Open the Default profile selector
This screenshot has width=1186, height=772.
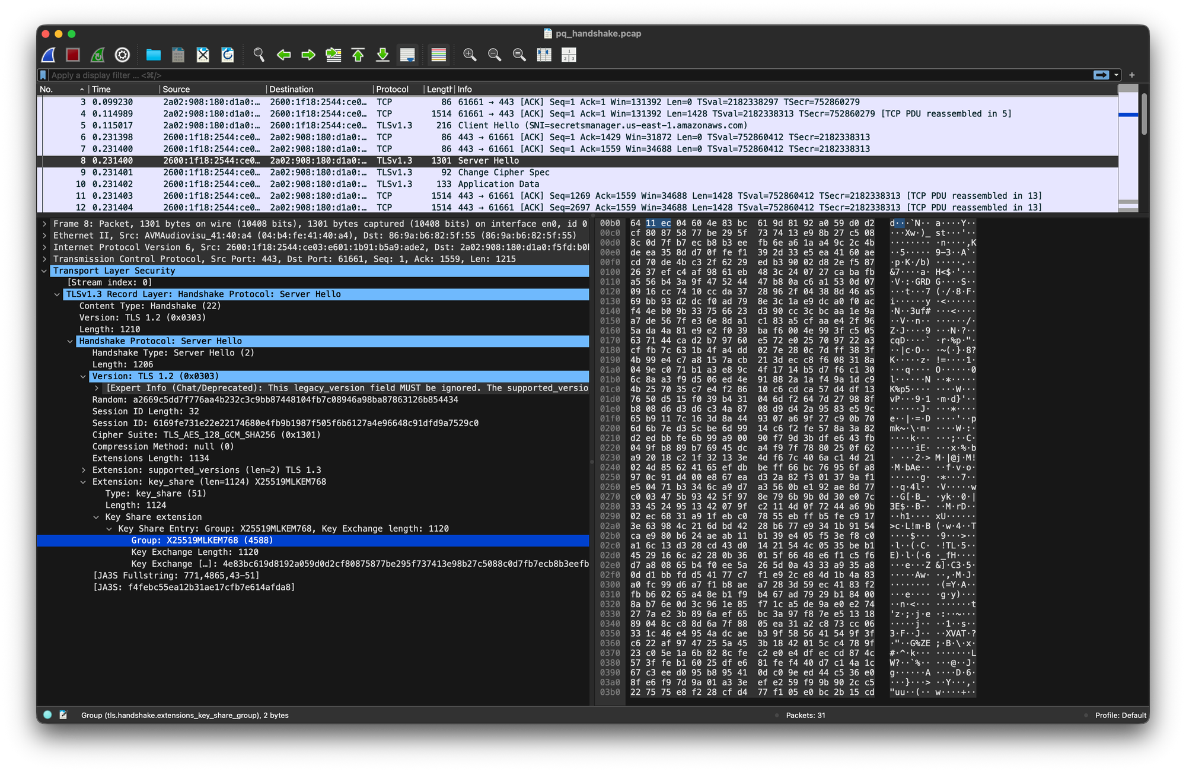pyautogui.click(x=1120, y=715)
